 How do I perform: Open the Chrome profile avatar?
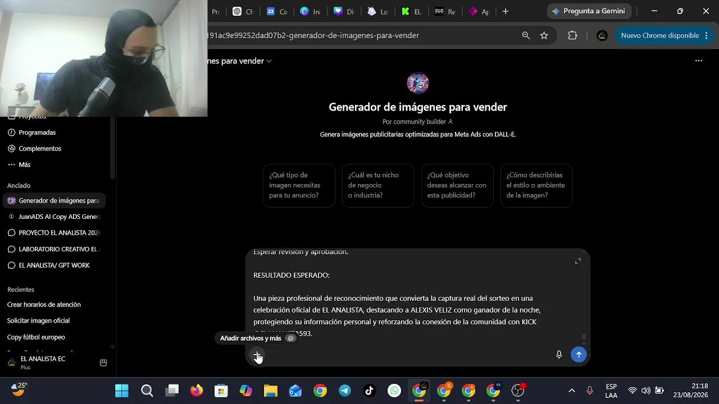602,35
